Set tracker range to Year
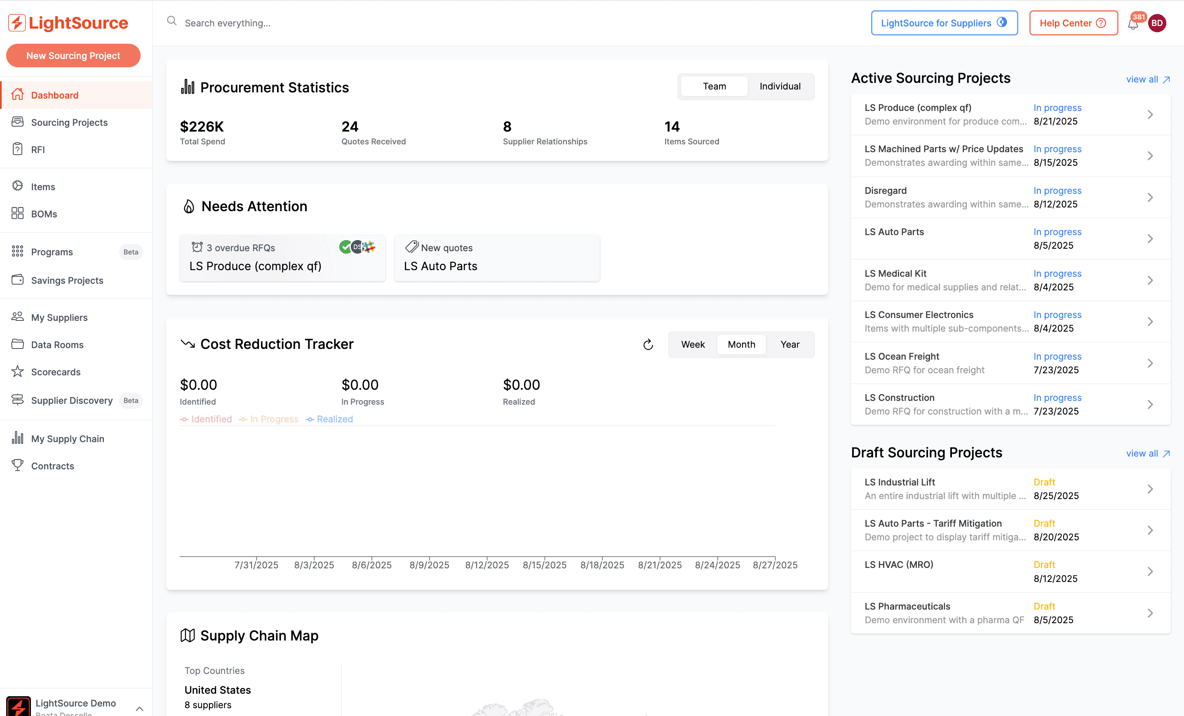The height and width of the screenshot is (716, 1184). pos(790,344)
